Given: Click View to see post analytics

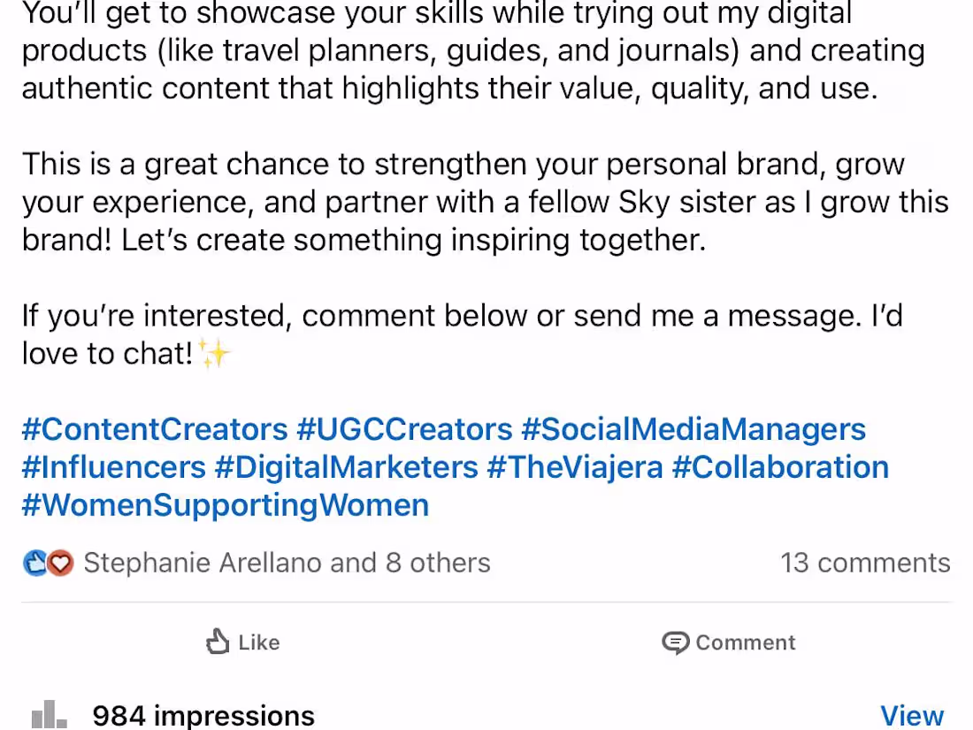Looking at the screenshot, I should (x=912, y=715).
